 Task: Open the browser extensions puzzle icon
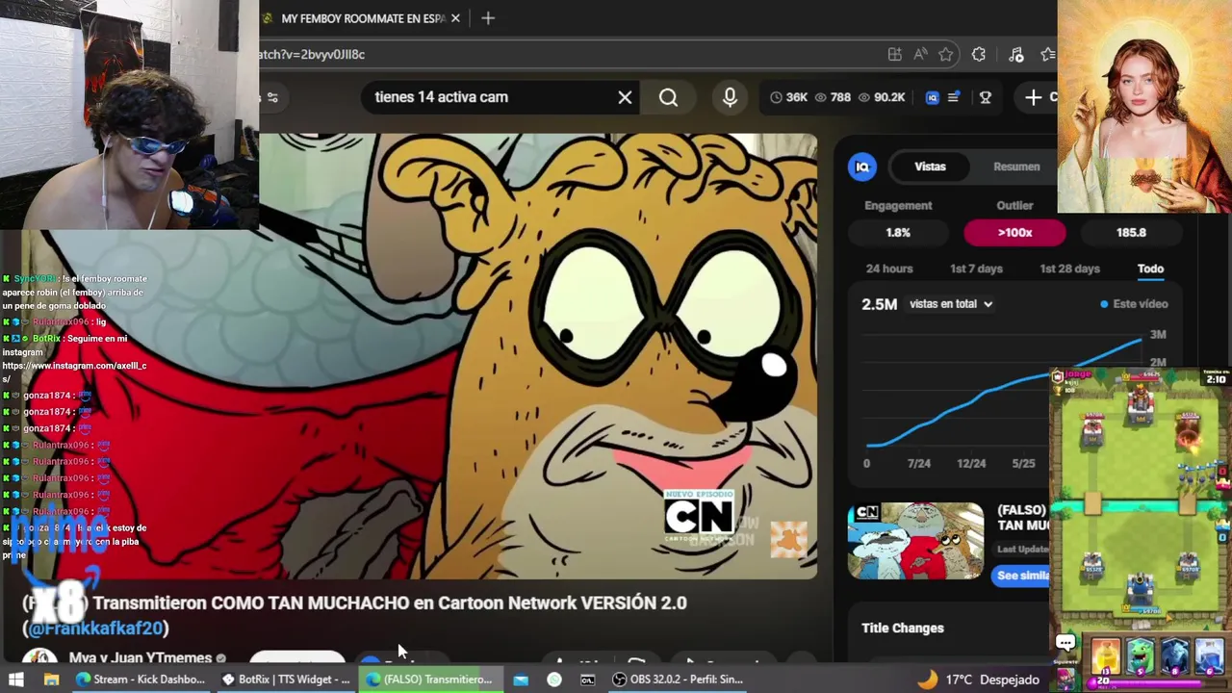tap(979, 55)
